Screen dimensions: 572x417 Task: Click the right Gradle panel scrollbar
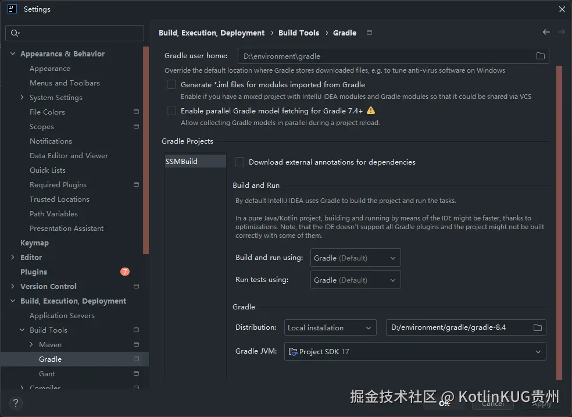559,223
